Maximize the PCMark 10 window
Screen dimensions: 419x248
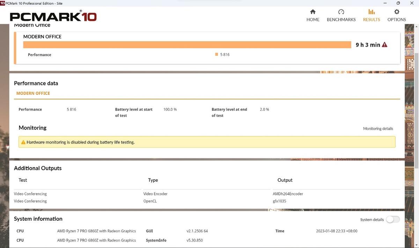[x=398, y=3]
